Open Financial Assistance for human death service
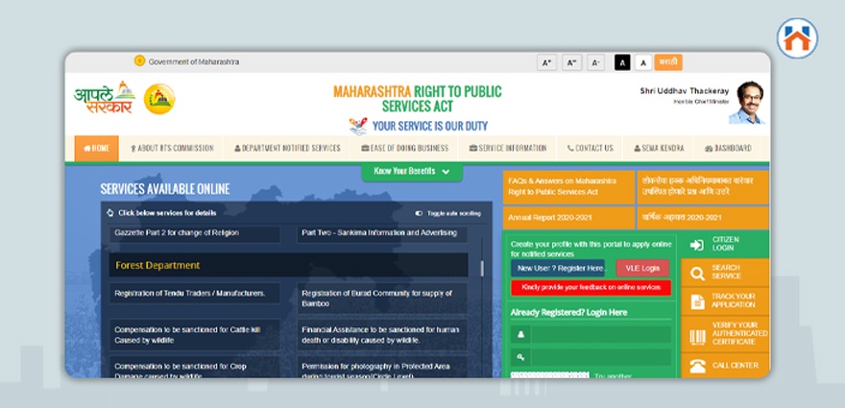Screen dimensions: 845x408 point(381,335)
